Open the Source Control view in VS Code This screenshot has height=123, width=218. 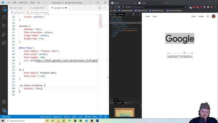[x=4, y=26]
